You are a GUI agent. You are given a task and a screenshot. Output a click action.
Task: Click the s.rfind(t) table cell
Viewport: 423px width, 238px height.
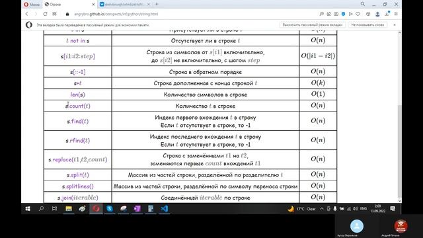pyautogui.click(x=78, y=140)
